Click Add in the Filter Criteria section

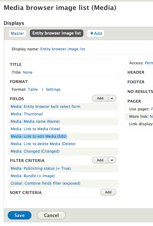point(100,160)
